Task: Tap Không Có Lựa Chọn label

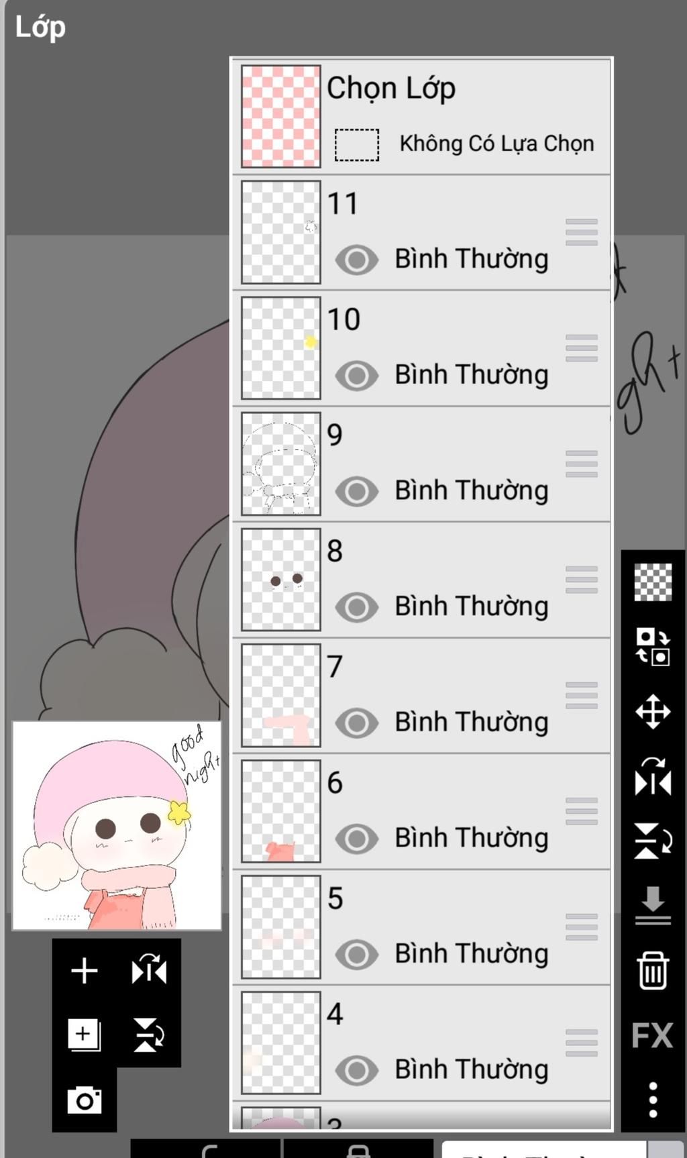Action: pyautogui.click(x=496, y=144)
